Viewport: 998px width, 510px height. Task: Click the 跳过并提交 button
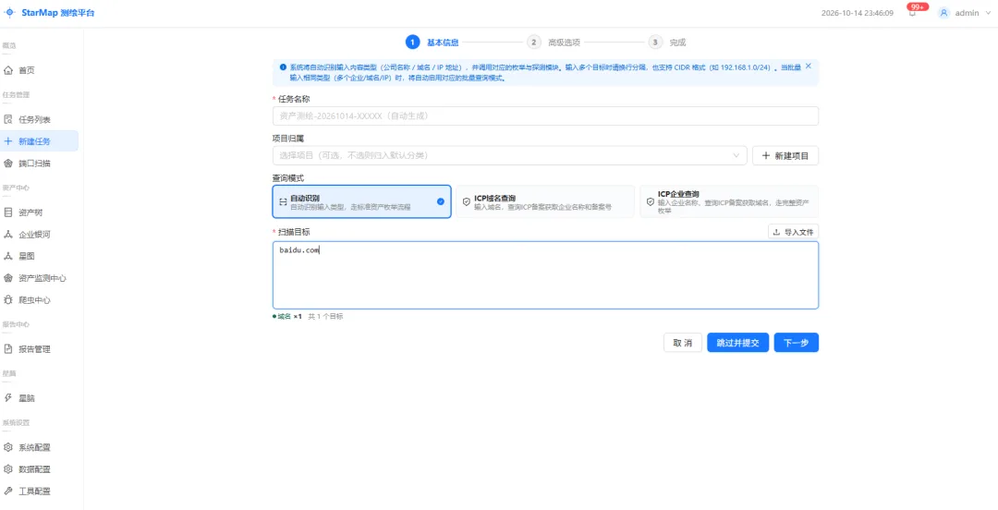[x=737, y=343]
